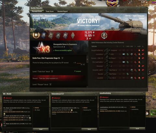
Task: Dismiss the Attention warning in Mr_Rooki chat
Action: click(x=47, y=98)
